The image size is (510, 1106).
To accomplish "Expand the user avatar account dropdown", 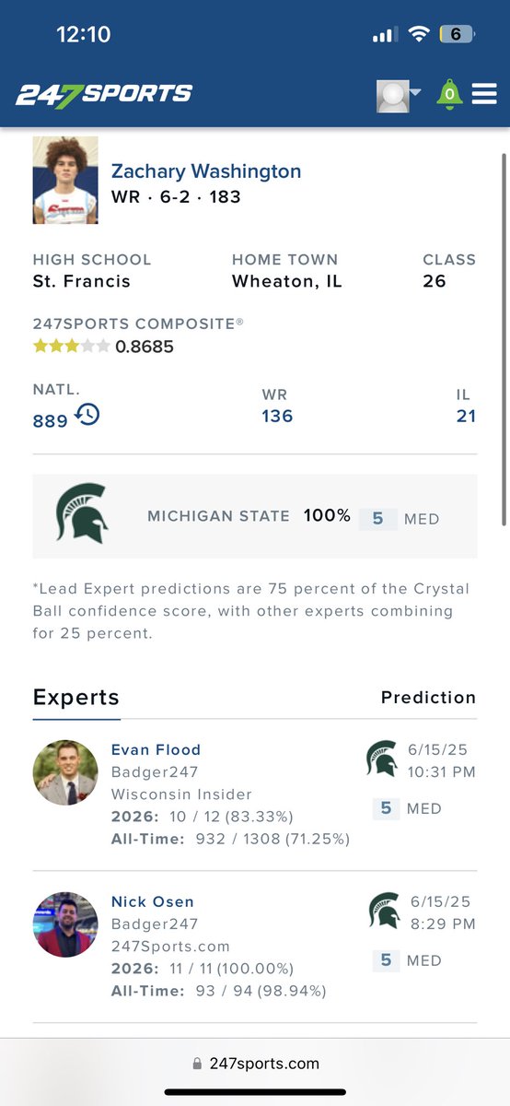I will tap(398, 95).
